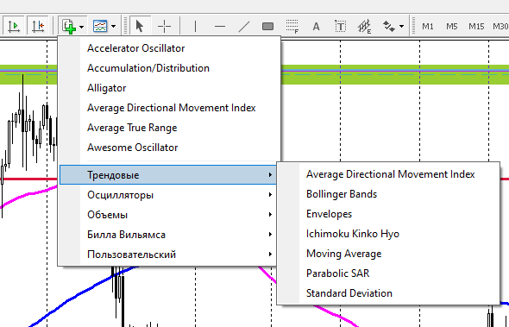Screen dimensions: 509x327
Task: Select Parabolic SAR from submenu
Action: 388,274
